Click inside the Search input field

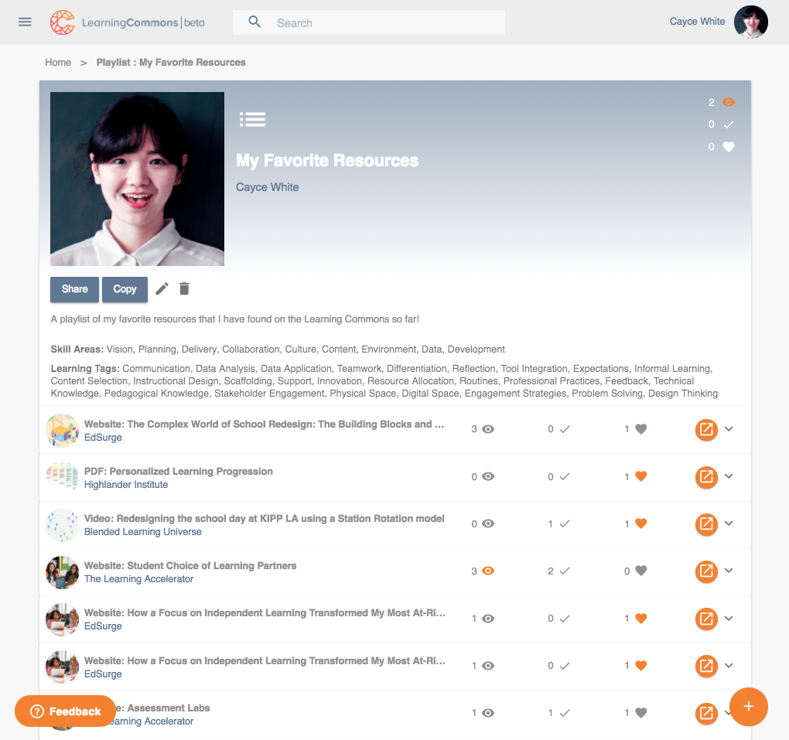point(371,22)
